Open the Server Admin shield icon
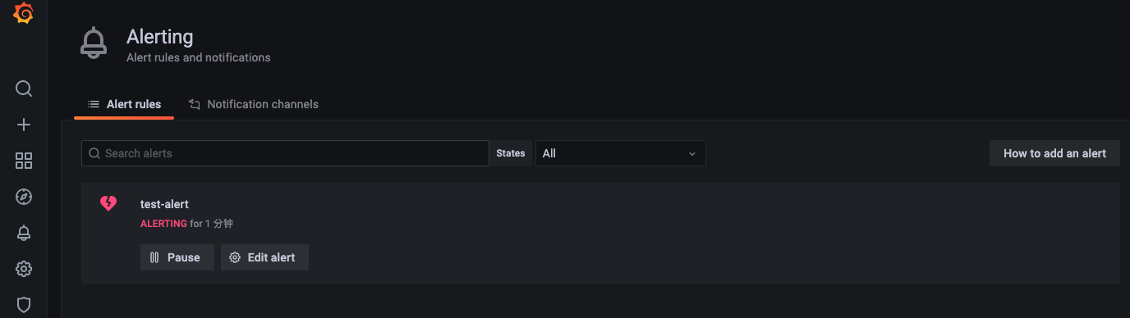1130x318 pixels. click(x=24, y=305)
